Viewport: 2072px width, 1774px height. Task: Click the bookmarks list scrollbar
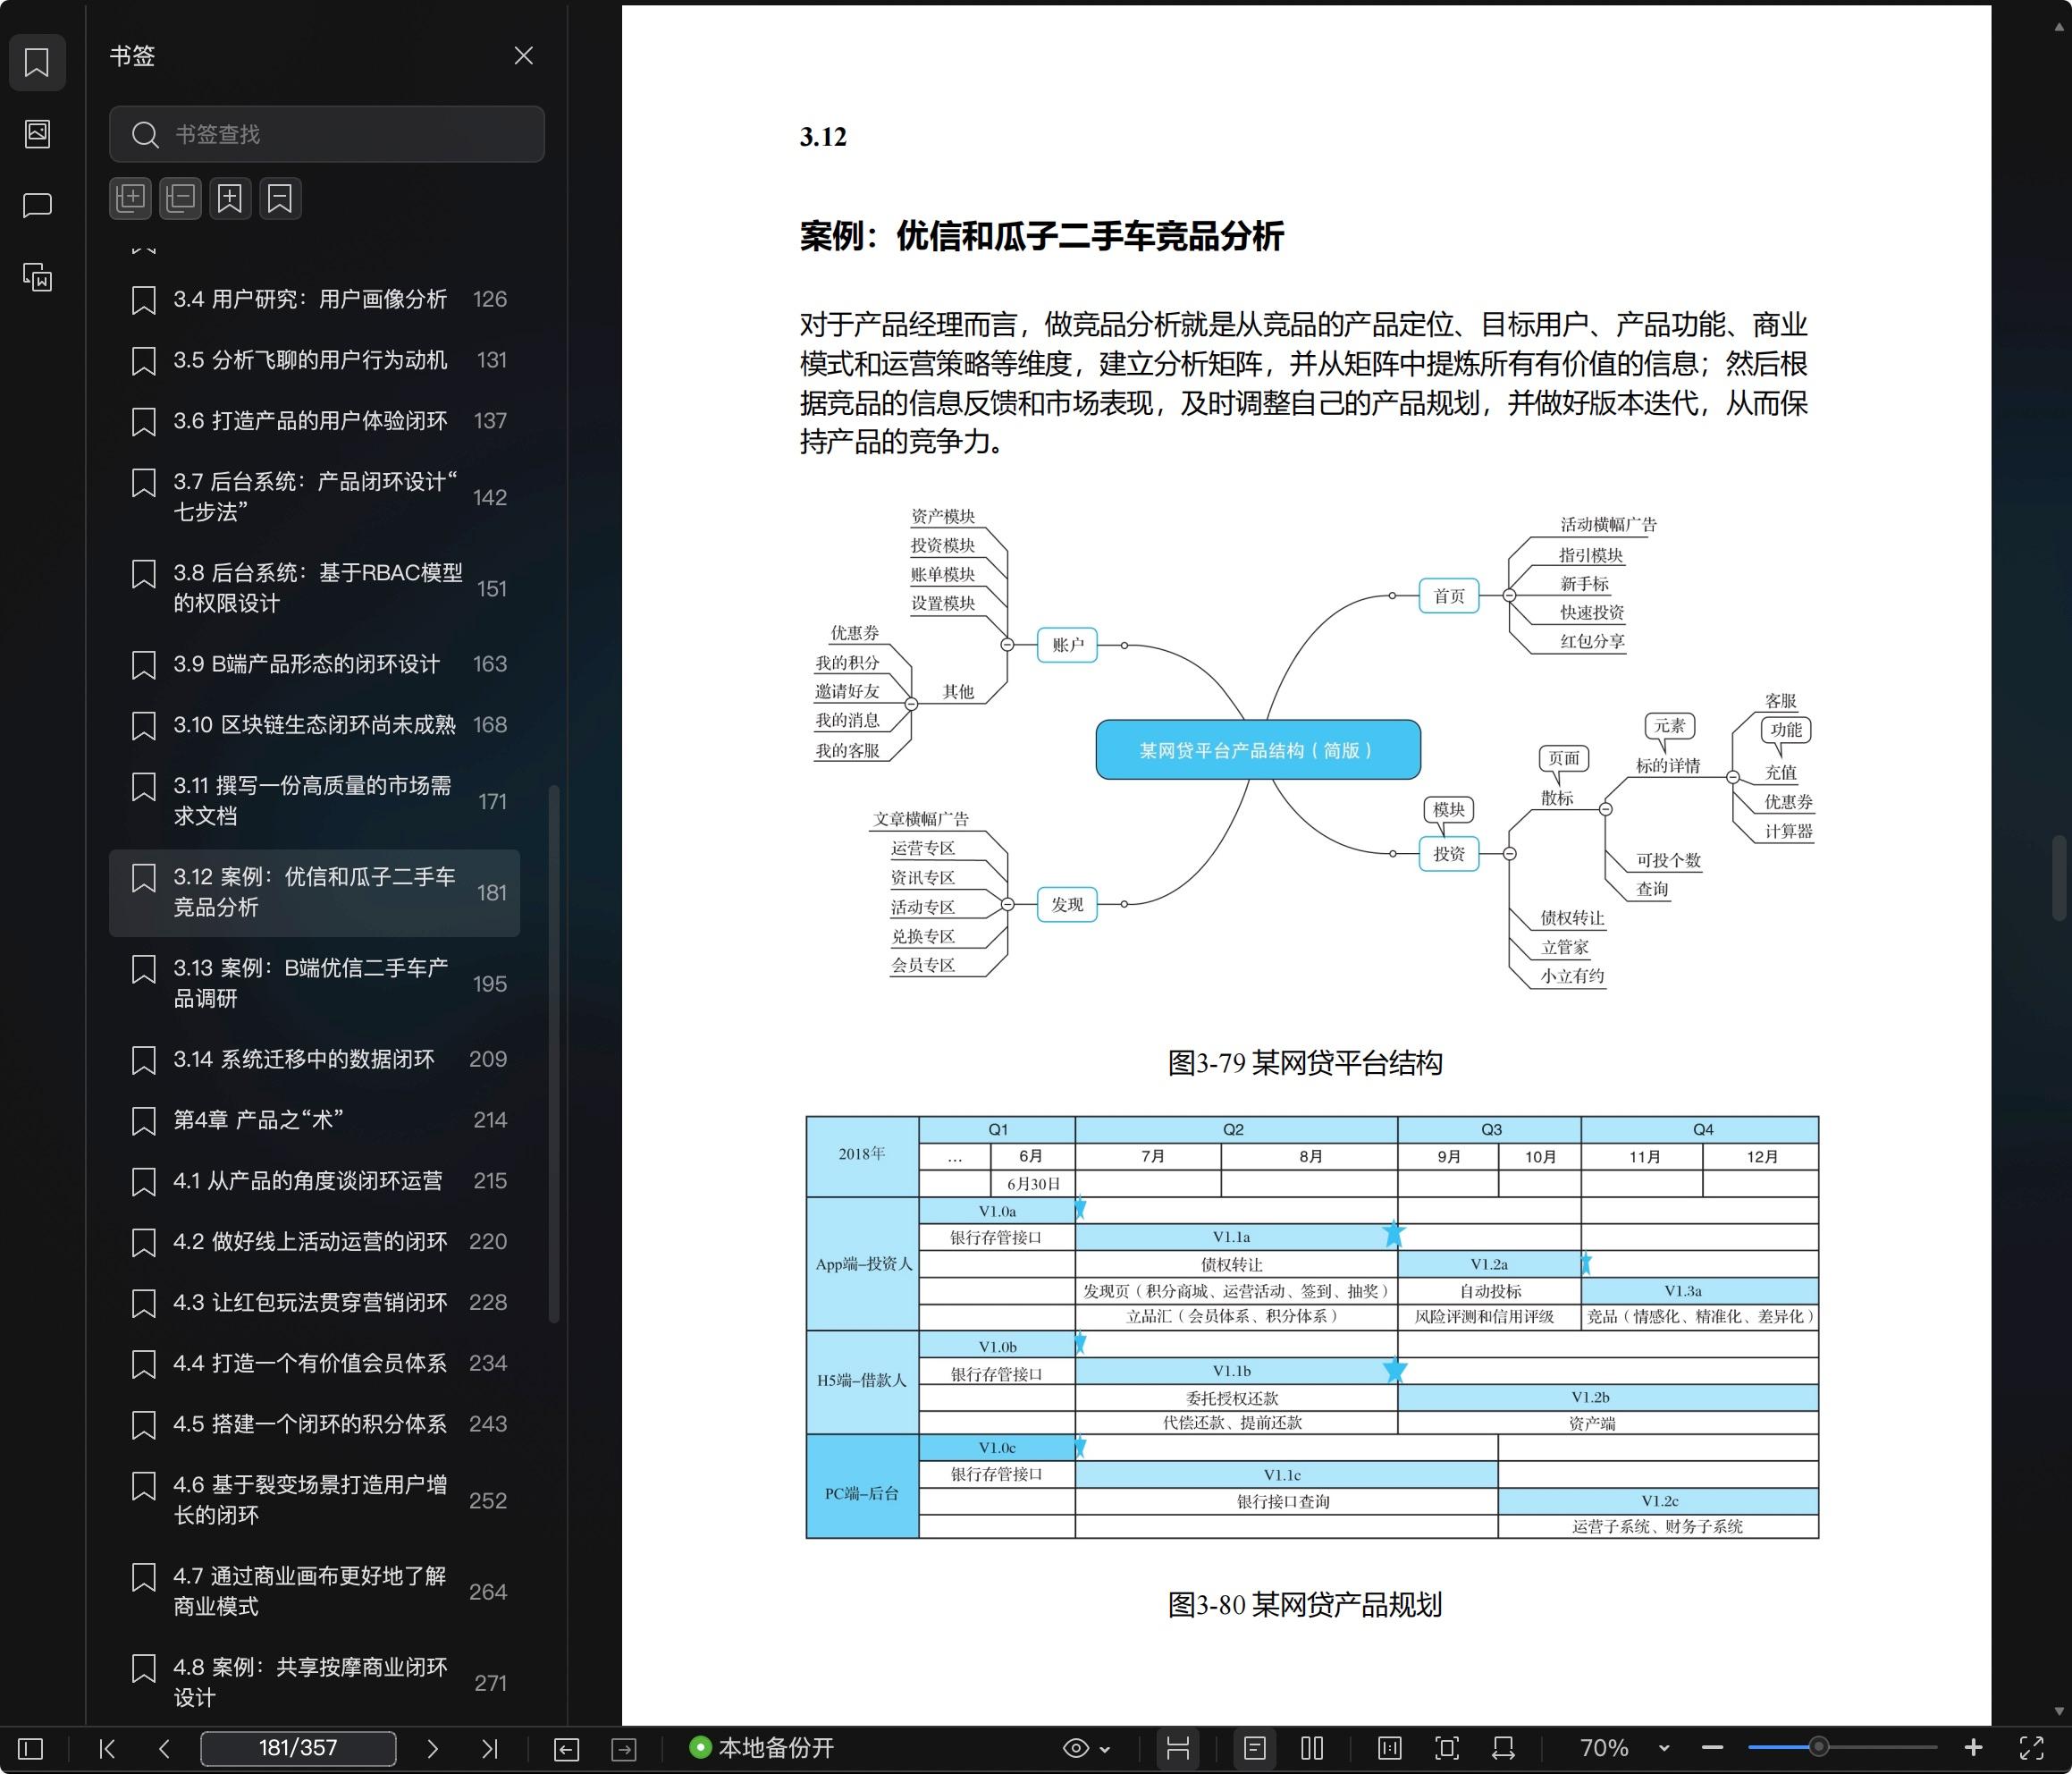tap(554, 1056)
